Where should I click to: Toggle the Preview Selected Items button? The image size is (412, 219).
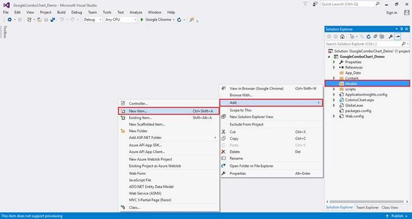coord(398,36)
